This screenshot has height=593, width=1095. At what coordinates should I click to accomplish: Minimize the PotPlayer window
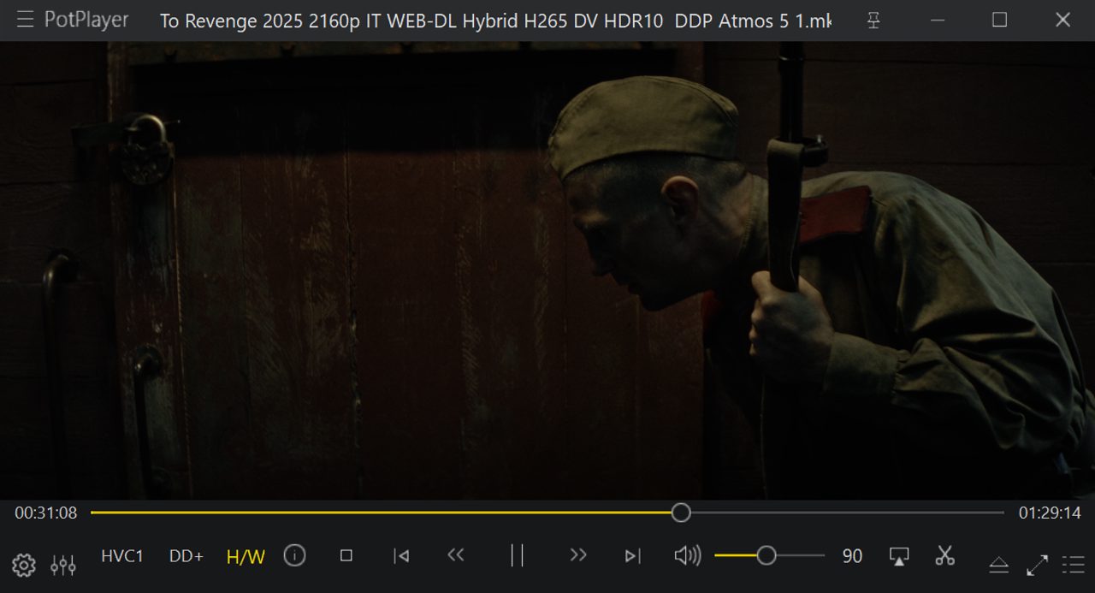point(938,20)
